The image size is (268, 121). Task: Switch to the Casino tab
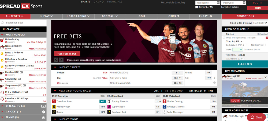click(x=99, y=2)
